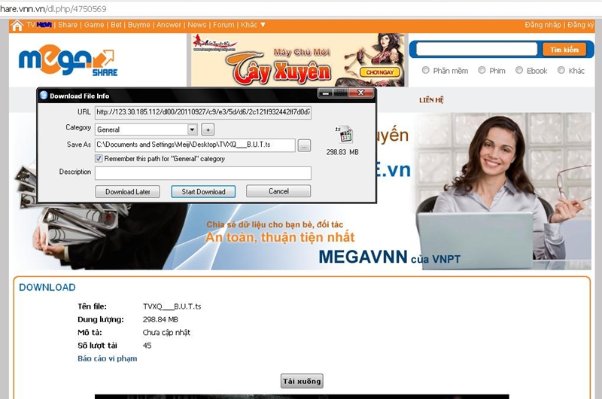The width and height of the screenshot is (602, 399).
Task: Click Báo cáo vi phạm report link
Action: pos(107,358)
